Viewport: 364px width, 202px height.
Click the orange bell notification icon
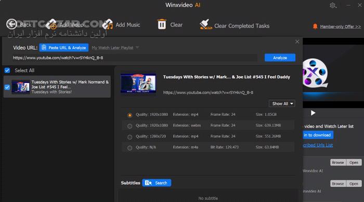315,26
